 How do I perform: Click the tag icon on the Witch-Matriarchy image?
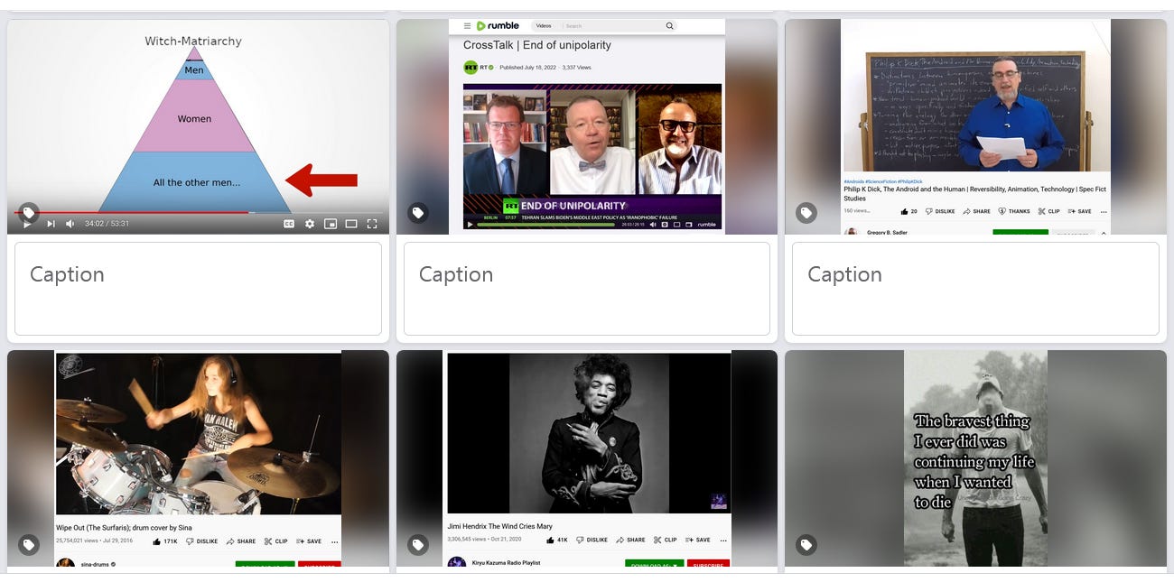29,213
